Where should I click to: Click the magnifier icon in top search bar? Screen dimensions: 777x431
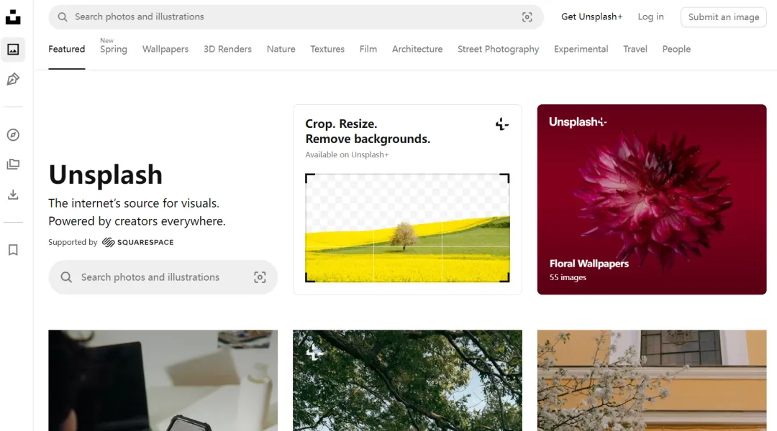(x=63, y=17)
